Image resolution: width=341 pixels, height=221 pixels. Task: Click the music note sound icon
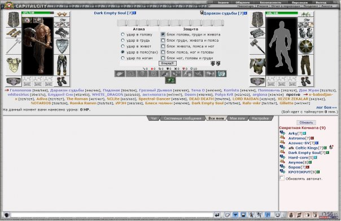coord(268,215)
